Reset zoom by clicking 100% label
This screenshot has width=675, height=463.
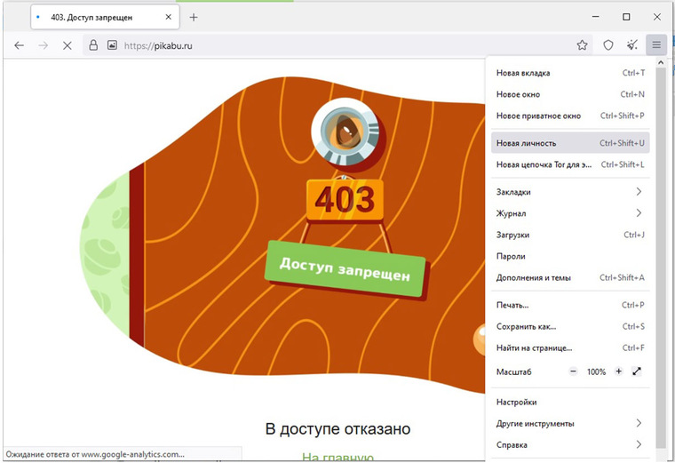[x=596, y=371]
